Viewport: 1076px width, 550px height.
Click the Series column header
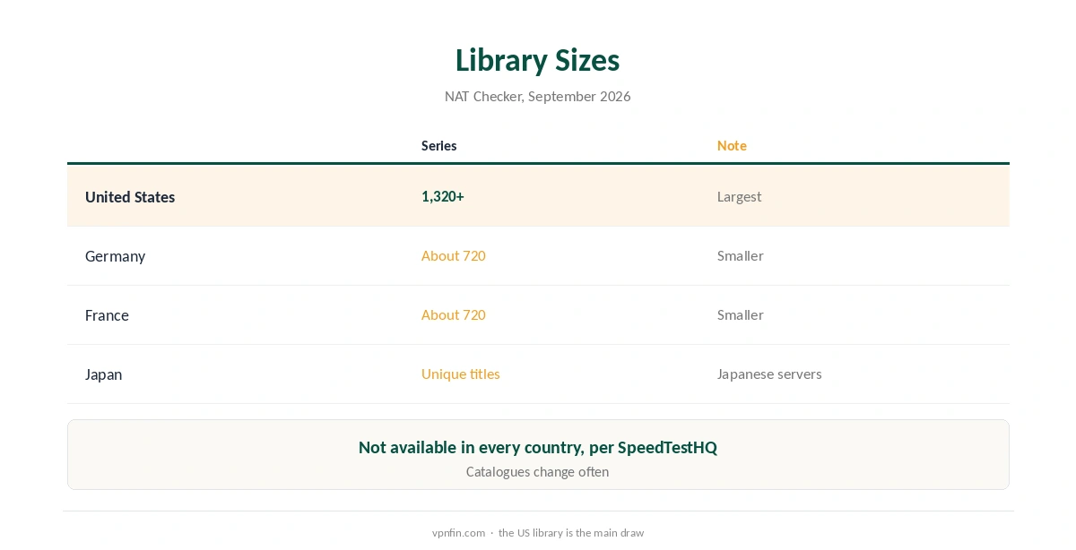point(439,145)
